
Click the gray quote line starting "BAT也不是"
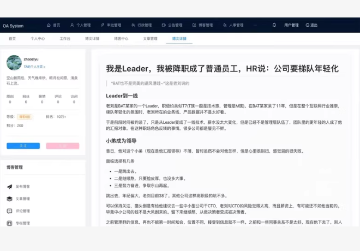pyautogui.click(x=150, y=83)
